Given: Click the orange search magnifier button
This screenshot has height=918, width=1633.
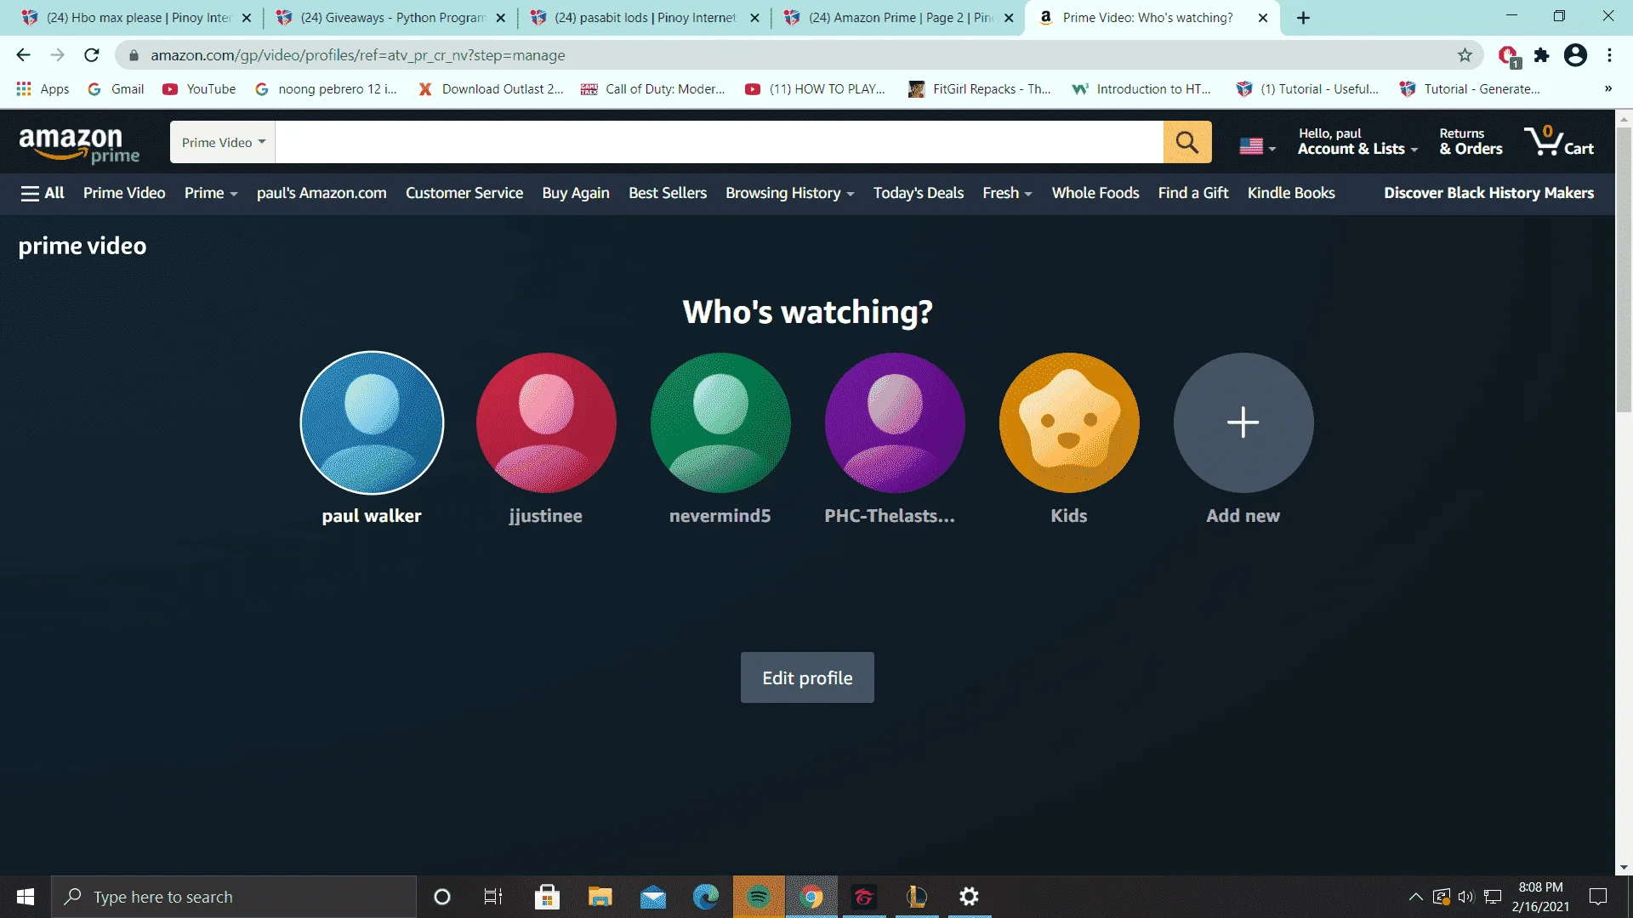Looking at the screenshot, I should (x=1187, y=142).
